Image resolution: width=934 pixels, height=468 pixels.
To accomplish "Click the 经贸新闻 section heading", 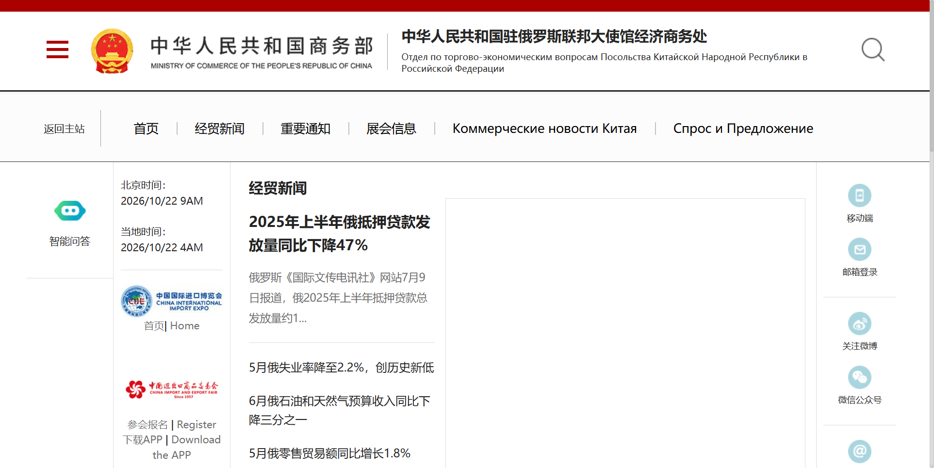I will [x=278, y=188].
